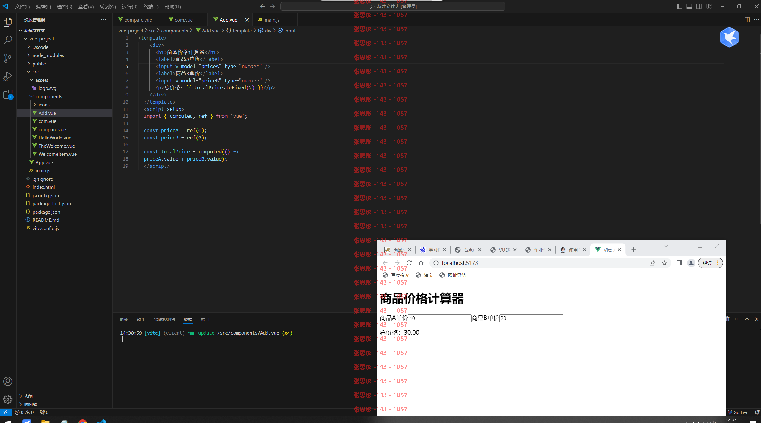The image size is (761, 423).
Task: Open the Manage gear icon
Action: tap(8, 399)
